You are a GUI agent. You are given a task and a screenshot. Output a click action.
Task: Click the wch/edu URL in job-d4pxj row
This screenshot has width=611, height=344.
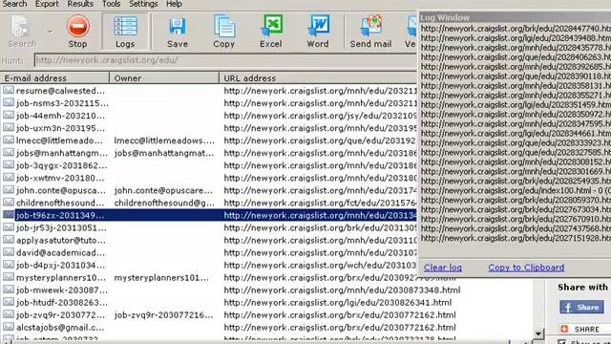[320, 266]
